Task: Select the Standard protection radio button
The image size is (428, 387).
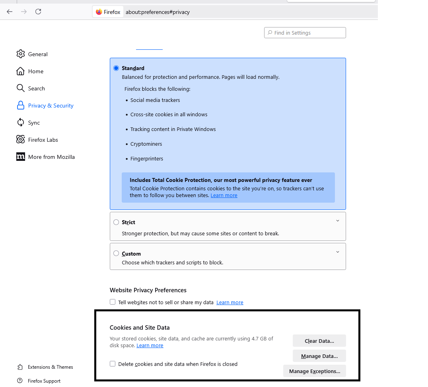Action: [116, 68]
